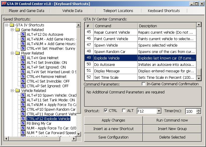This screenshot has width=206, height=147.
Task: Enable In-Game Command Confirmation checkbox
Action: tap(144, 84)
